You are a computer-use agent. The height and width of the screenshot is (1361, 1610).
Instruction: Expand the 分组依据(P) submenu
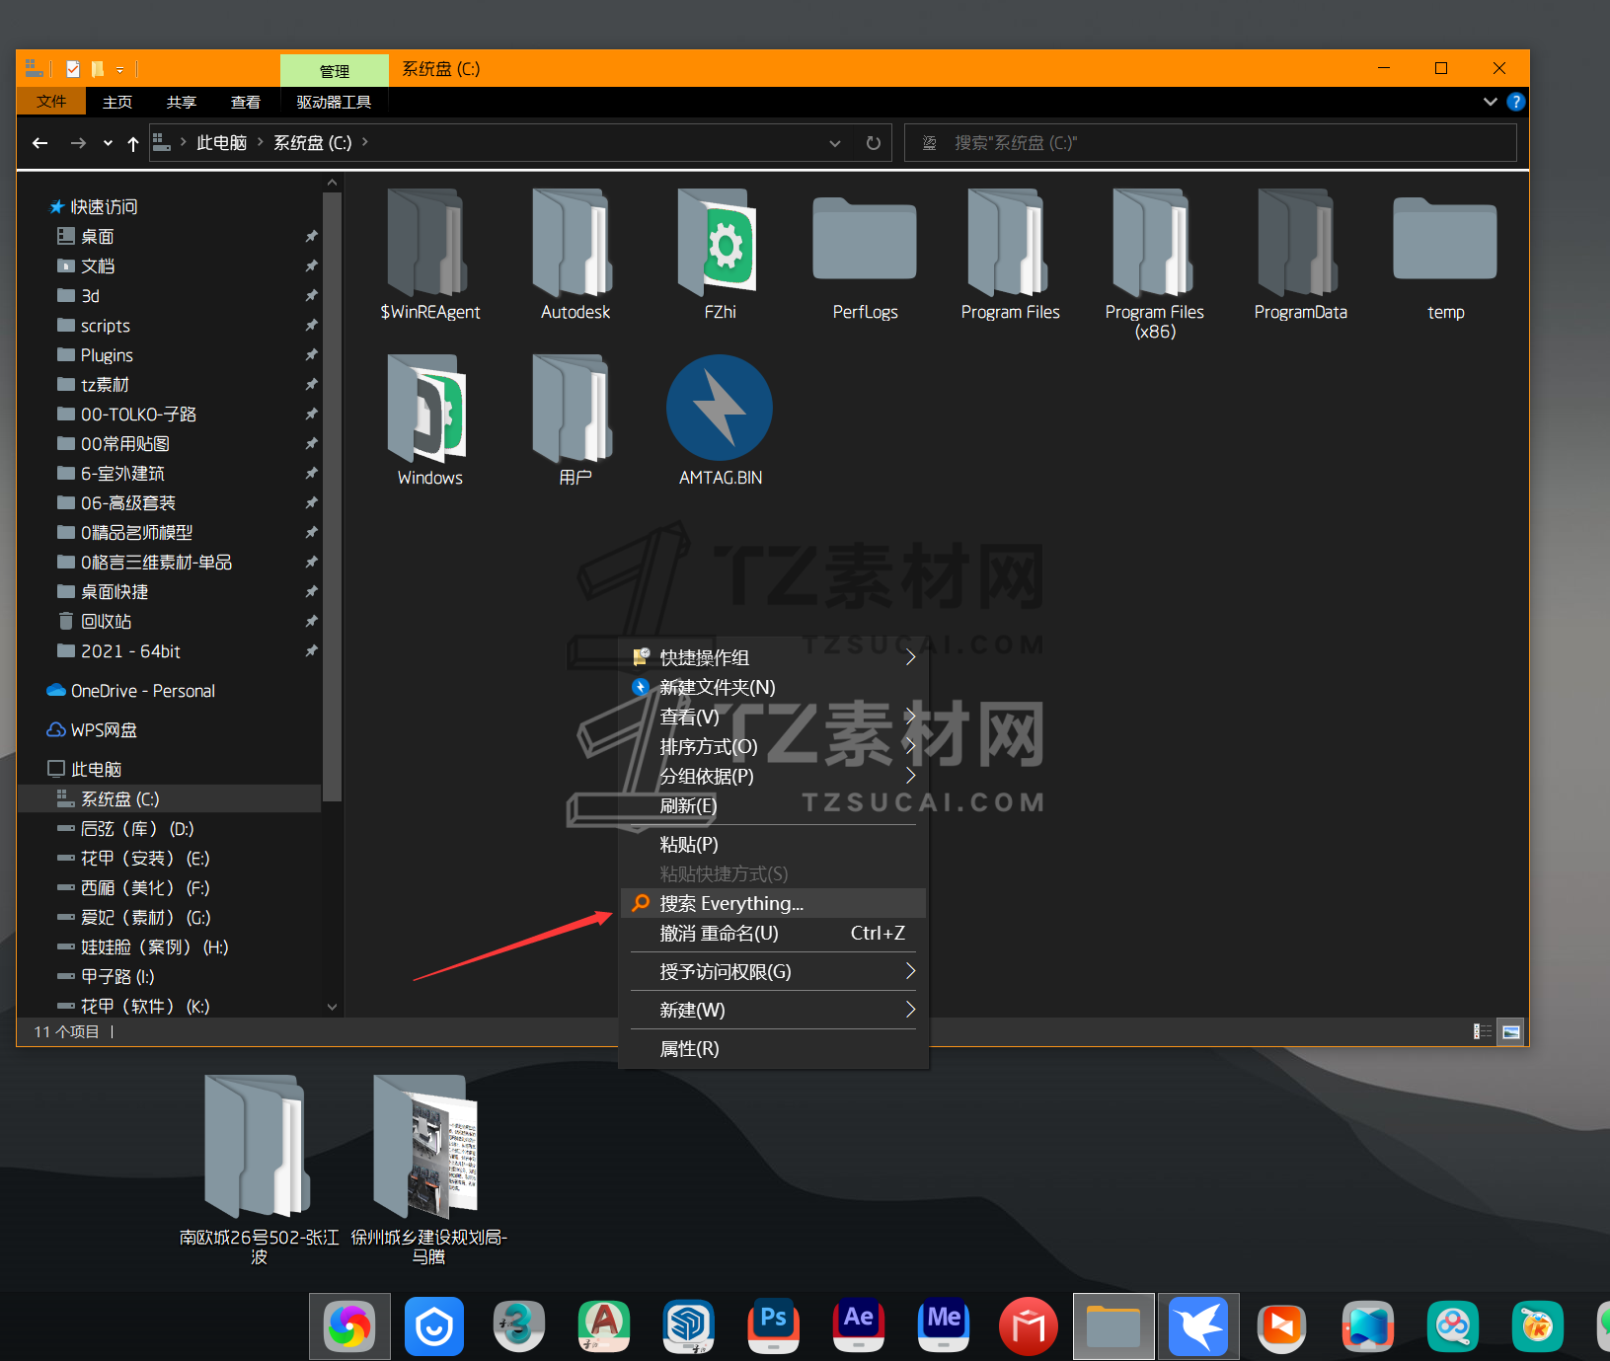774,776
